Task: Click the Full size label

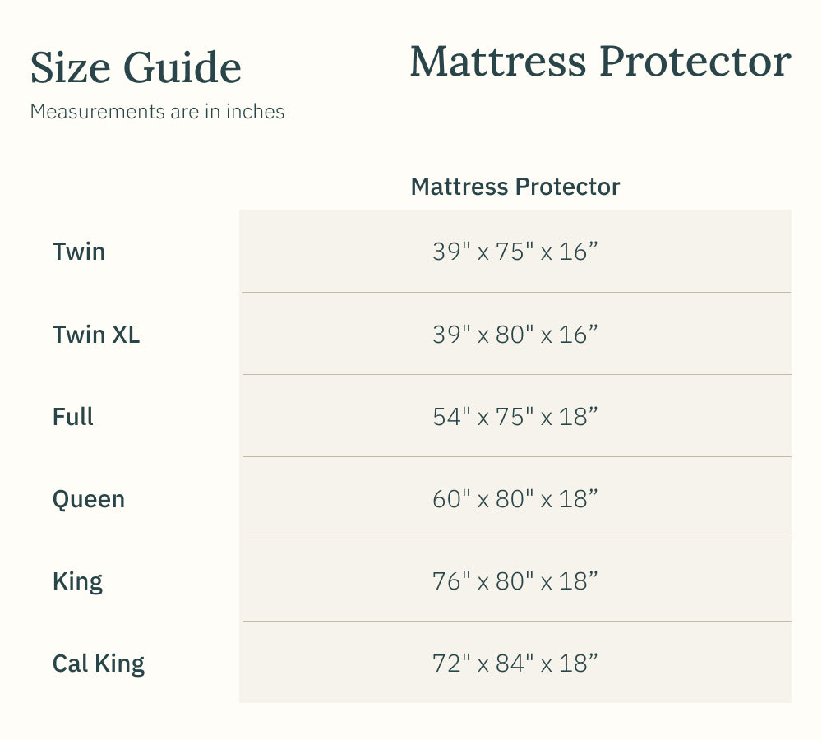Action: 73,416
